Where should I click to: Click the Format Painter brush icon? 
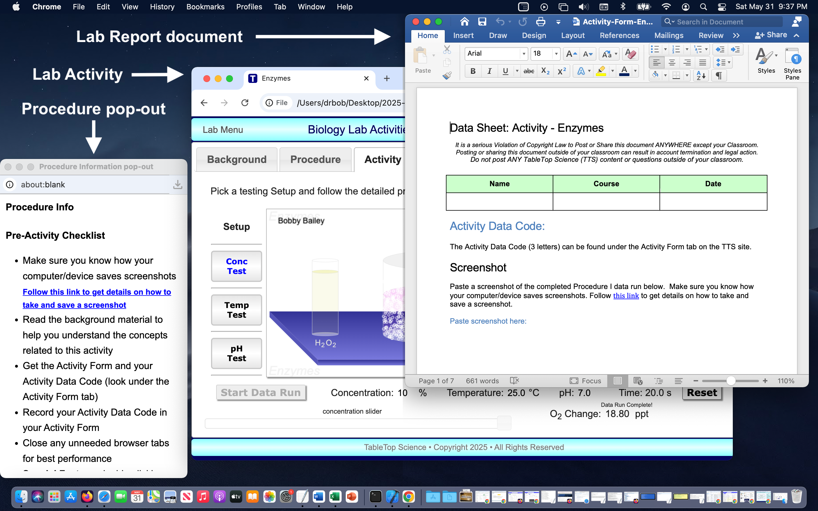[x=447, y=75]
